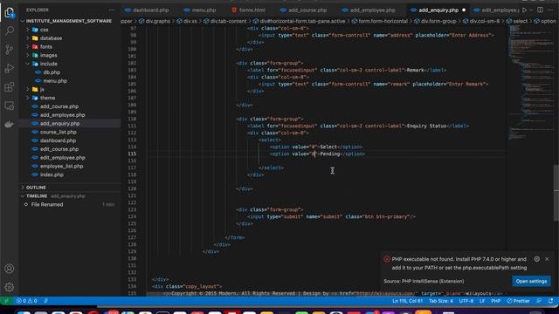Click Ln 115, Col 61 in status bar

coord(408,301)
